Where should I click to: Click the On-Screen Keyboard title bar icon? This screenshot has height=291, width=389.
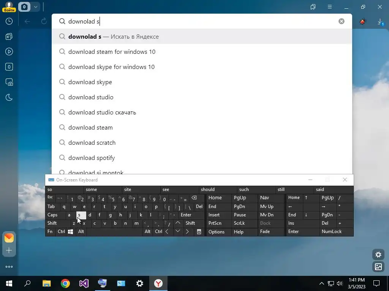(x=51, y=180)
